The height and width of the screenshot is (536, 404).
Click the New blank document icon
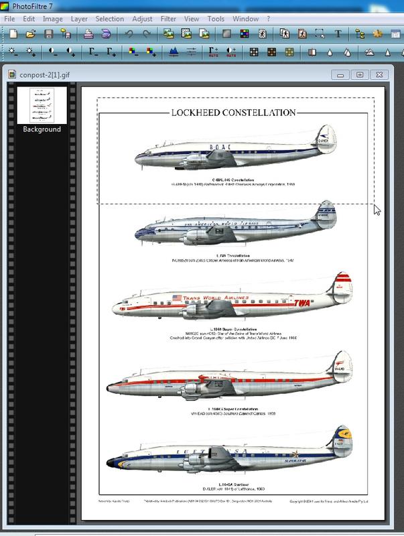(13, 33)
